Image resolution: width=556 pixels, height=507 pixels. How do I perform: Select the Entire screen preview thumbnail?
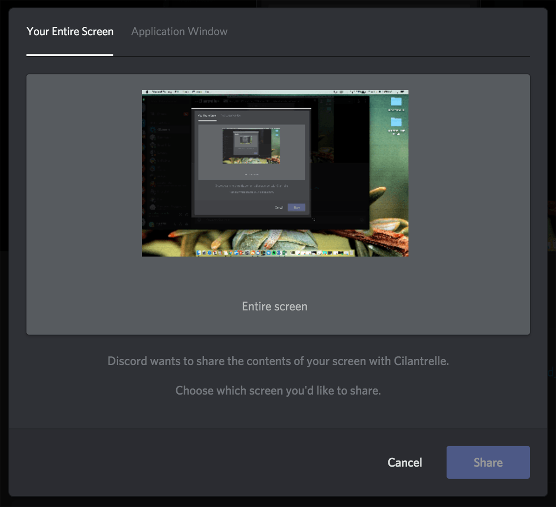275,173
